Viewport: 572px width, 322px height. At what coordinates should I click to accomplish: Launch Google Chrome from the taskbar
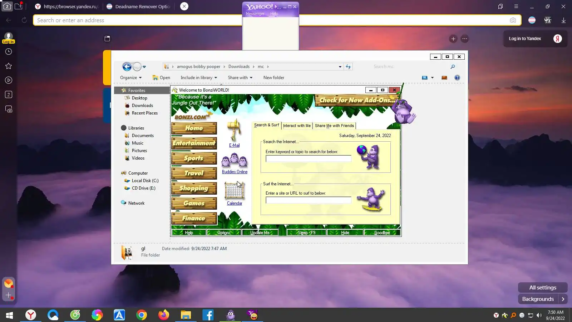click(142, 315)
